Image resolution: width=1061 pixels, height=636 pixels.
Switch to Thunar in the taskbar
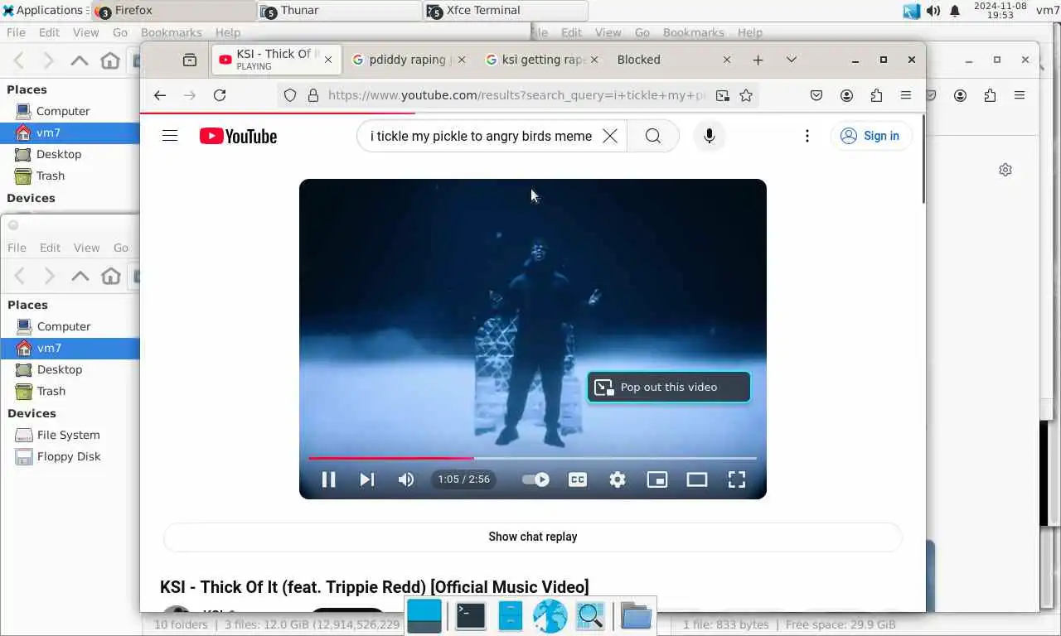pos(340,11)
